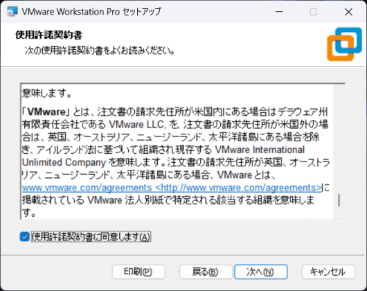Uncheck the 使用許諾契約書に同意します checkbox
Image resolution: width=367 pixels, height=291 pixels.
[24, 237]
